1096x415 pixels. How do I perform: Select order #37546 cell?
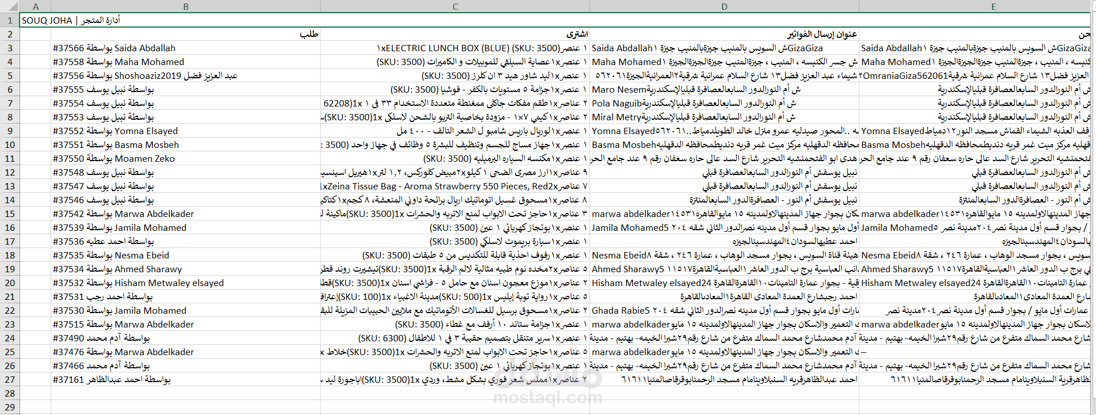click(185, 200)
